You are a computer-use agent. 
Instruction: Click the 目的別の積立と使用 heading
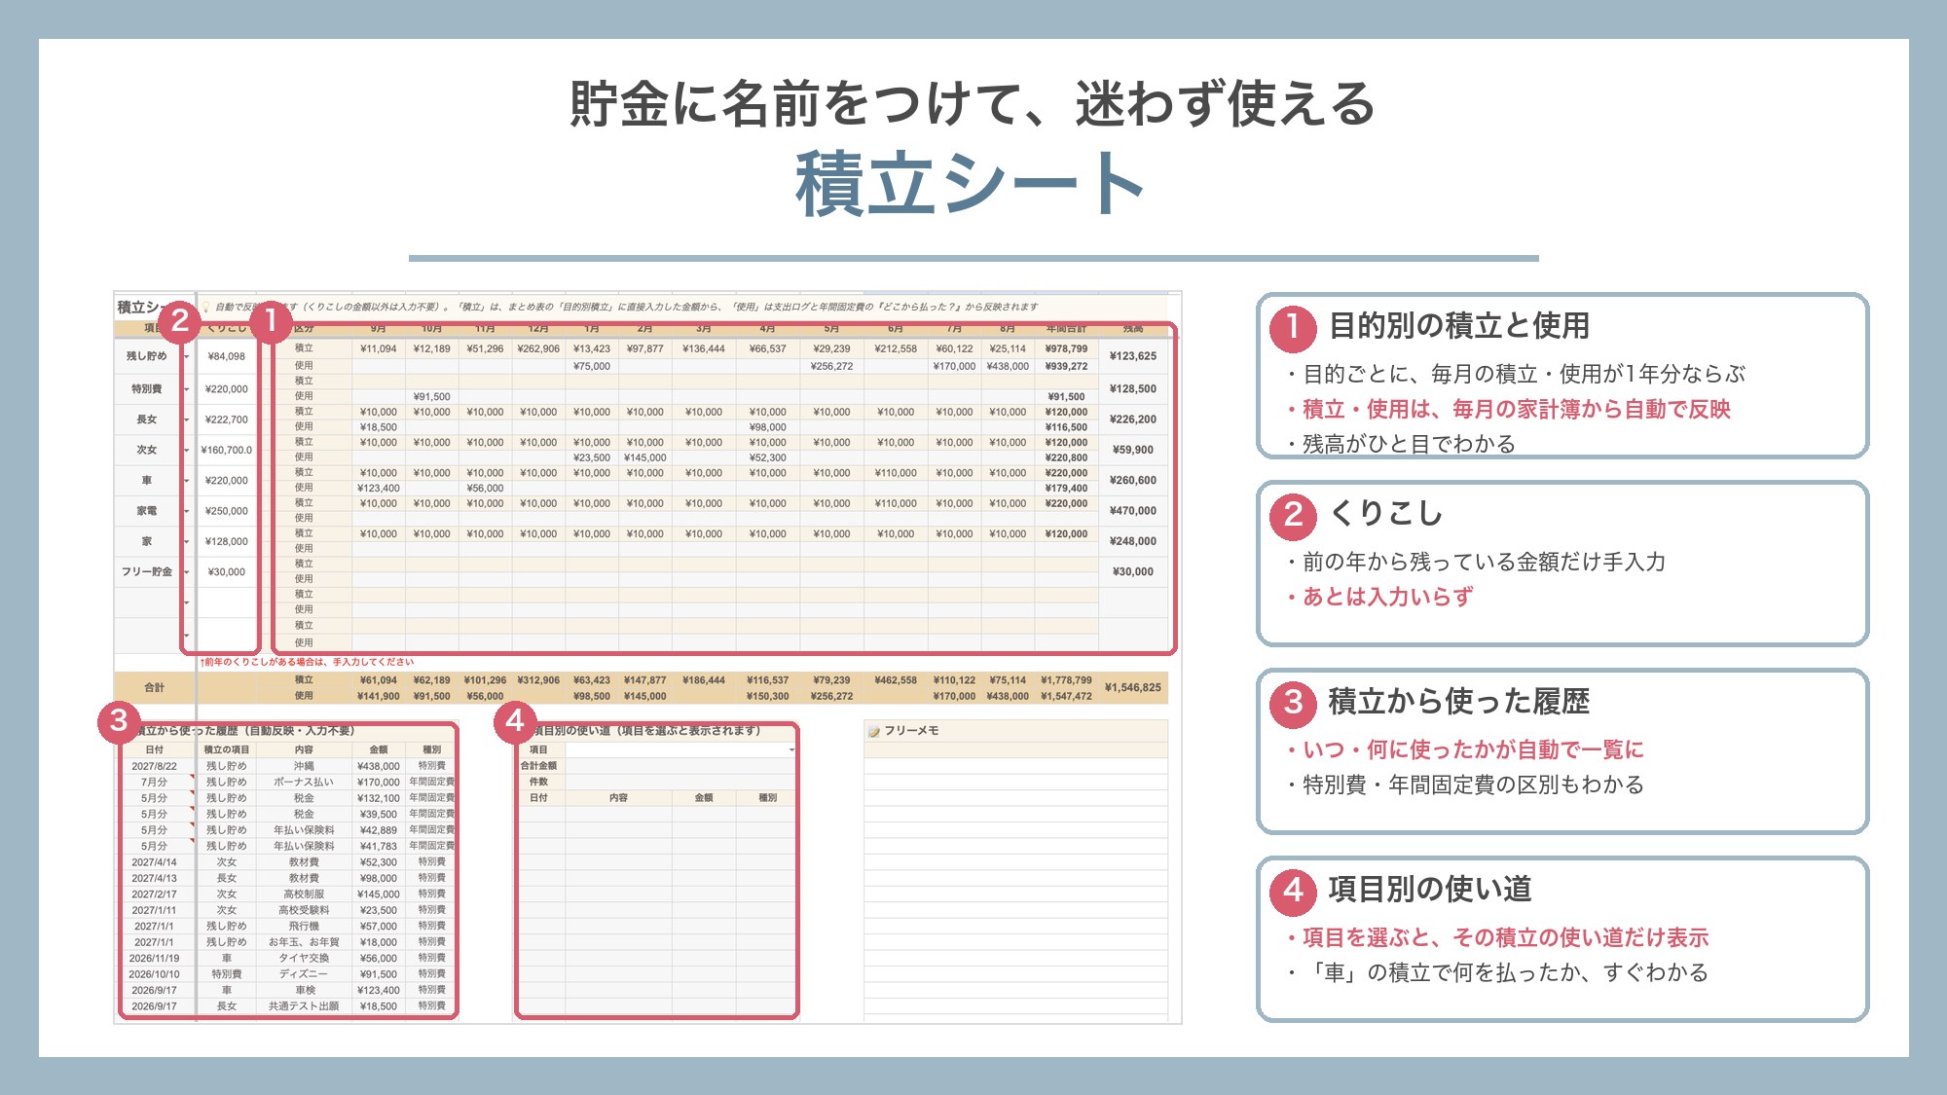pyautogui.click(x=1458, y=325)
